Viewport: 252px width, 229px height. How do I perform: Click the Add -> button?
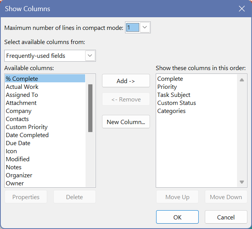pos(126,81)
